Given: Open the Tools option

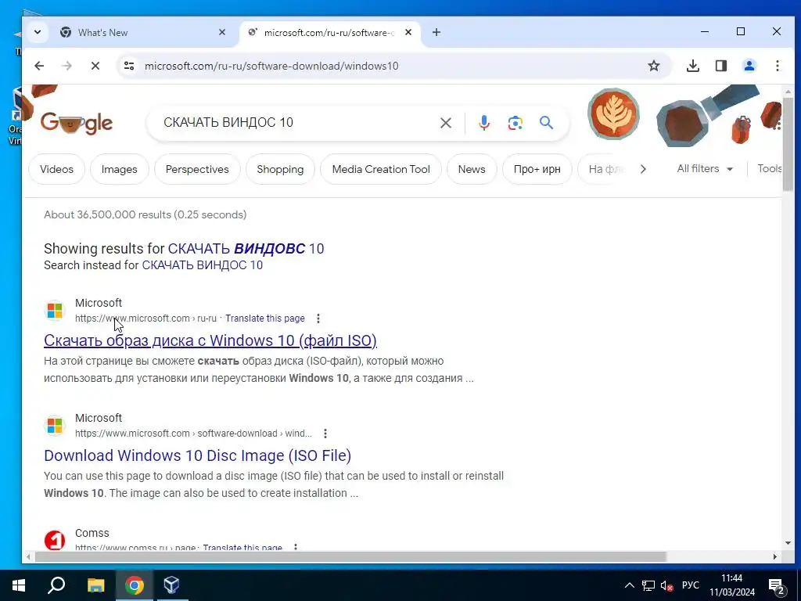Looking at the screenshot, I should point(769,169).
